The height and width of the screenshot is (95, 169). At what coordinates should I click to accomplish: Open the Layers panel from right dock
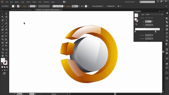click(167, 29)
